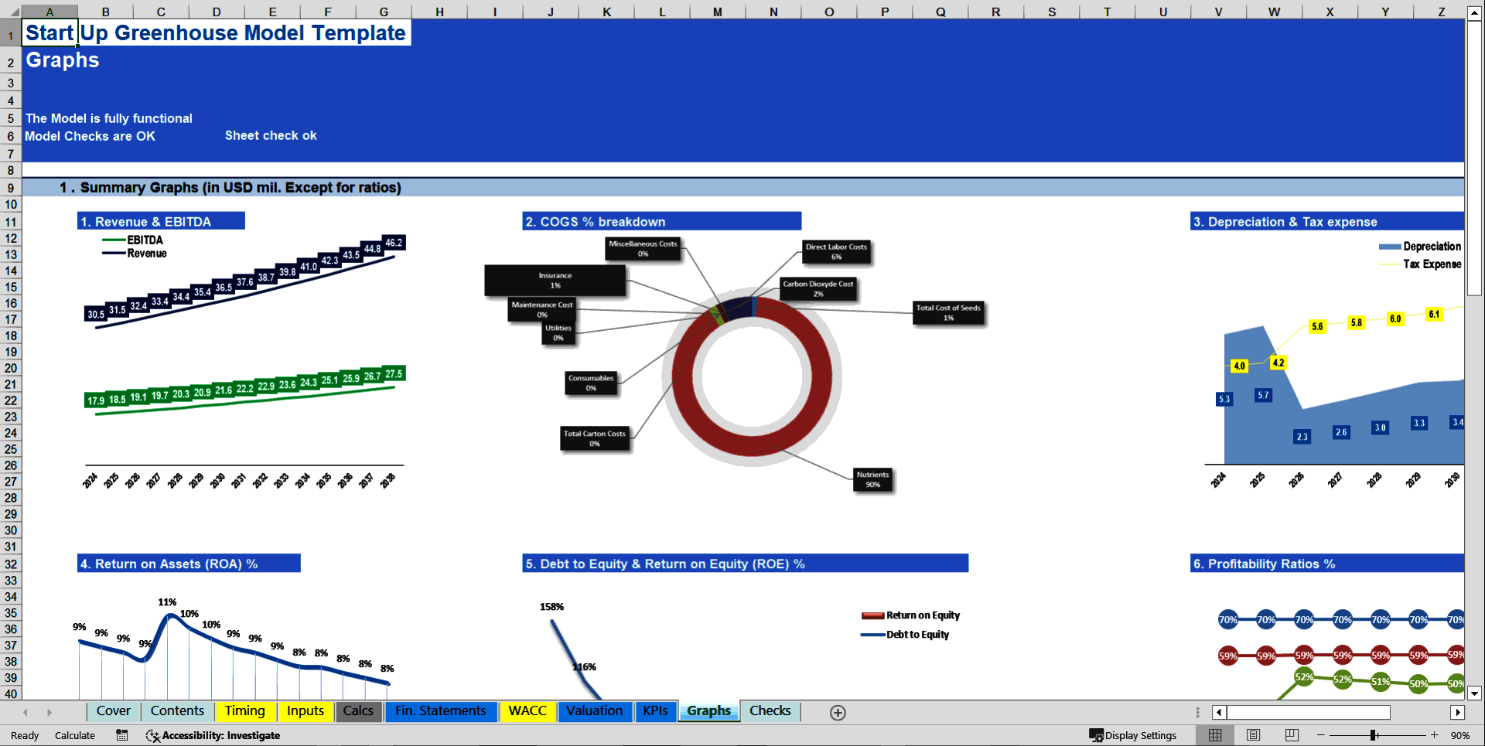This screenshot has height=746, width=1485.
Task: Open the Timing sheet tab
Action: (x=244, y=711)
